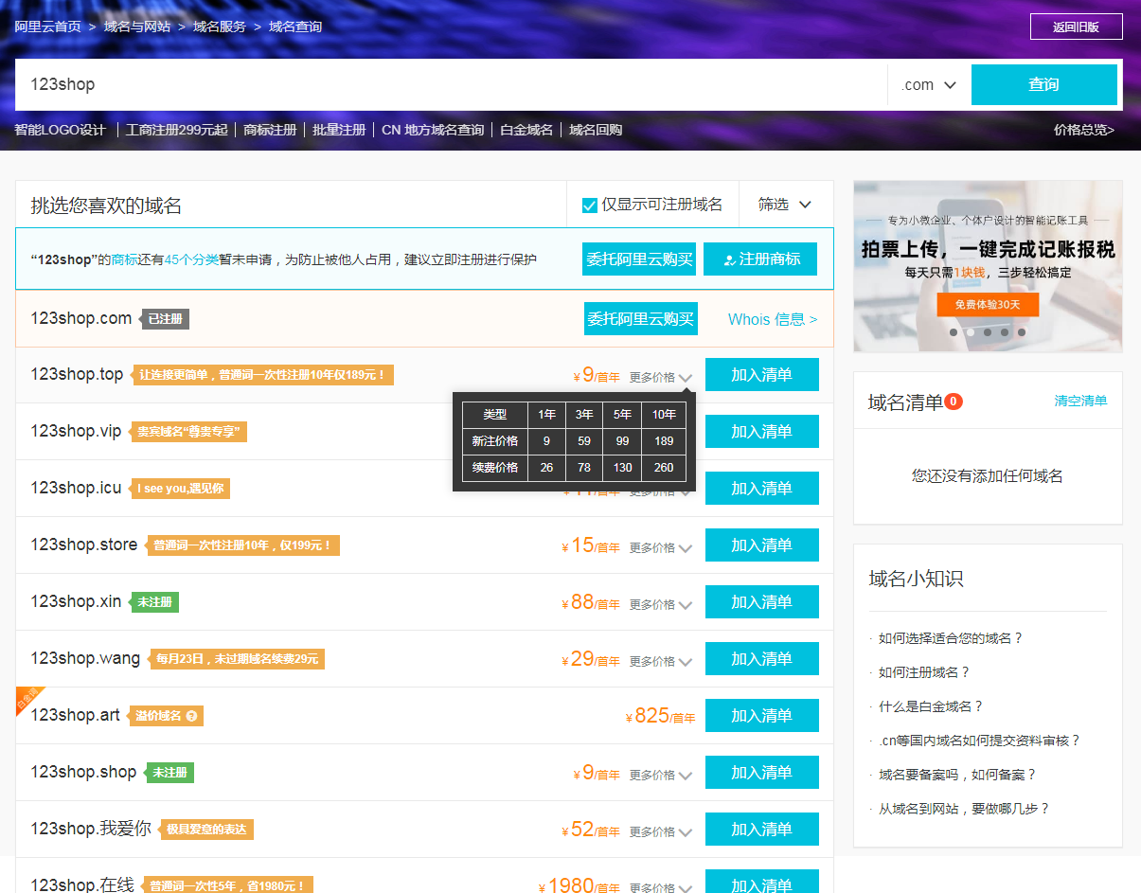Screen dimensions: 1141x893
Task: Click the 白金域名 corner ribbon on 123shop.art
Action: [x=27, y=698]
